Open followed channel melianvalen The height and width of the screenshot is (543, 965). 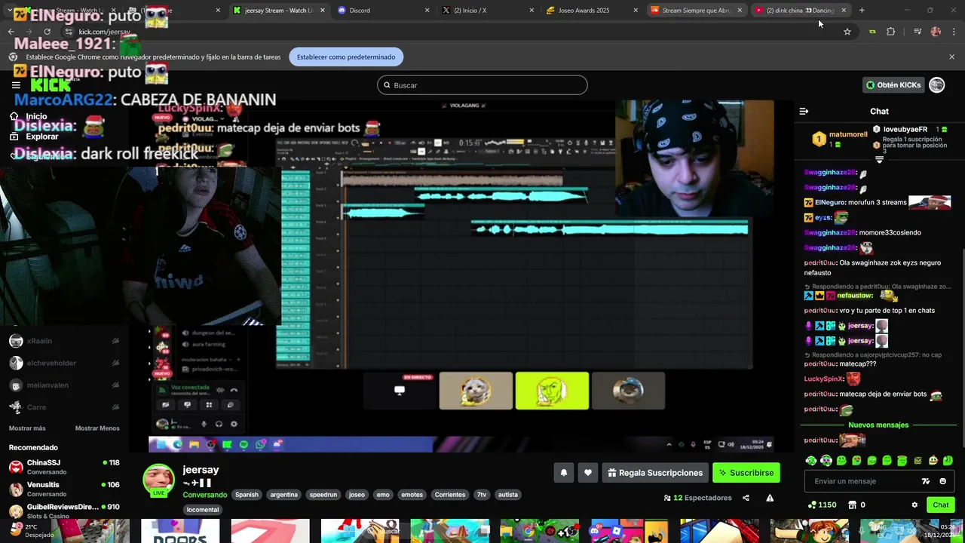(64, 385)
